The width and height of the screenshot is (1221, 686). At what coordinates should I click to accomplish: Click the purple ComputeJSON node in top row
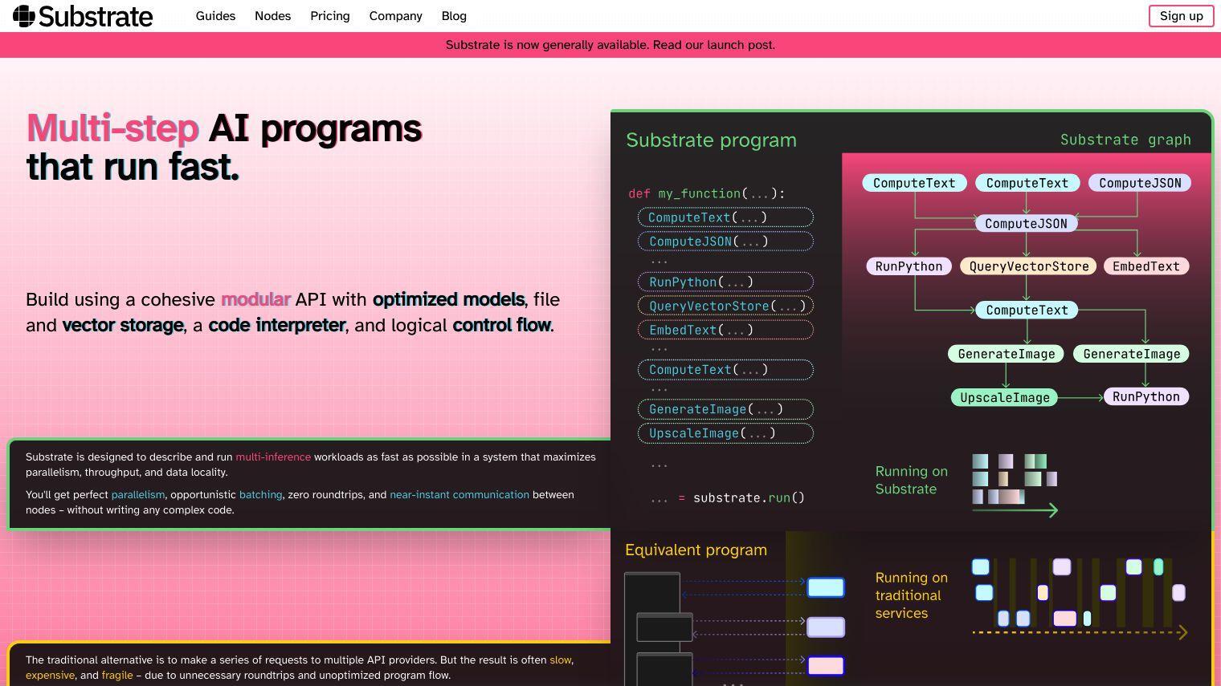coord(1140,183)
